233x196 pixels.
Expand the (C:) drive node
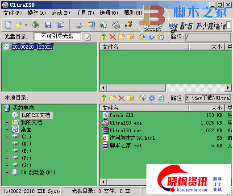point(7,137)
